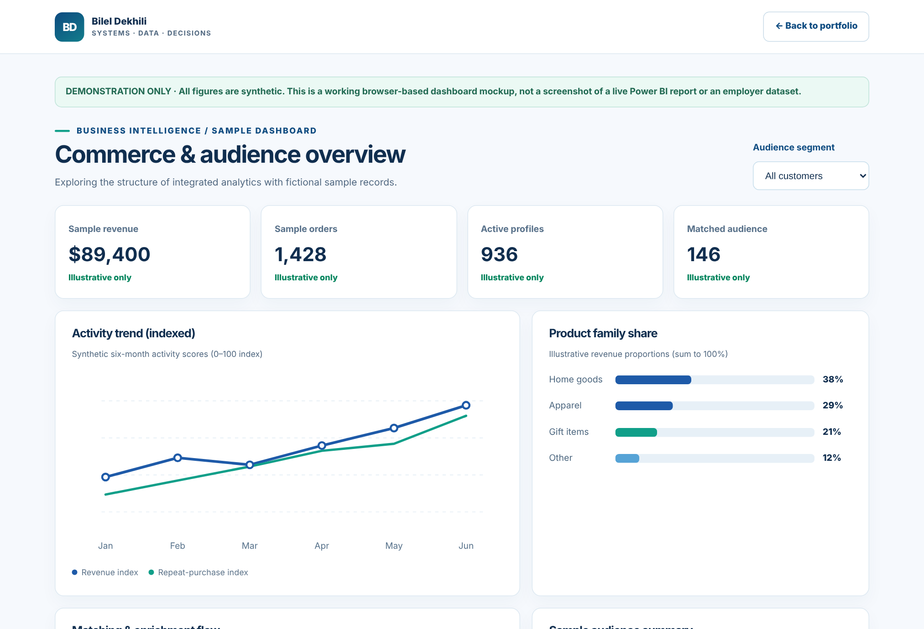The width and height of the screenshot is (924, 629).
Task: Click the Apr revenue index data point
Action: point(322,445)
